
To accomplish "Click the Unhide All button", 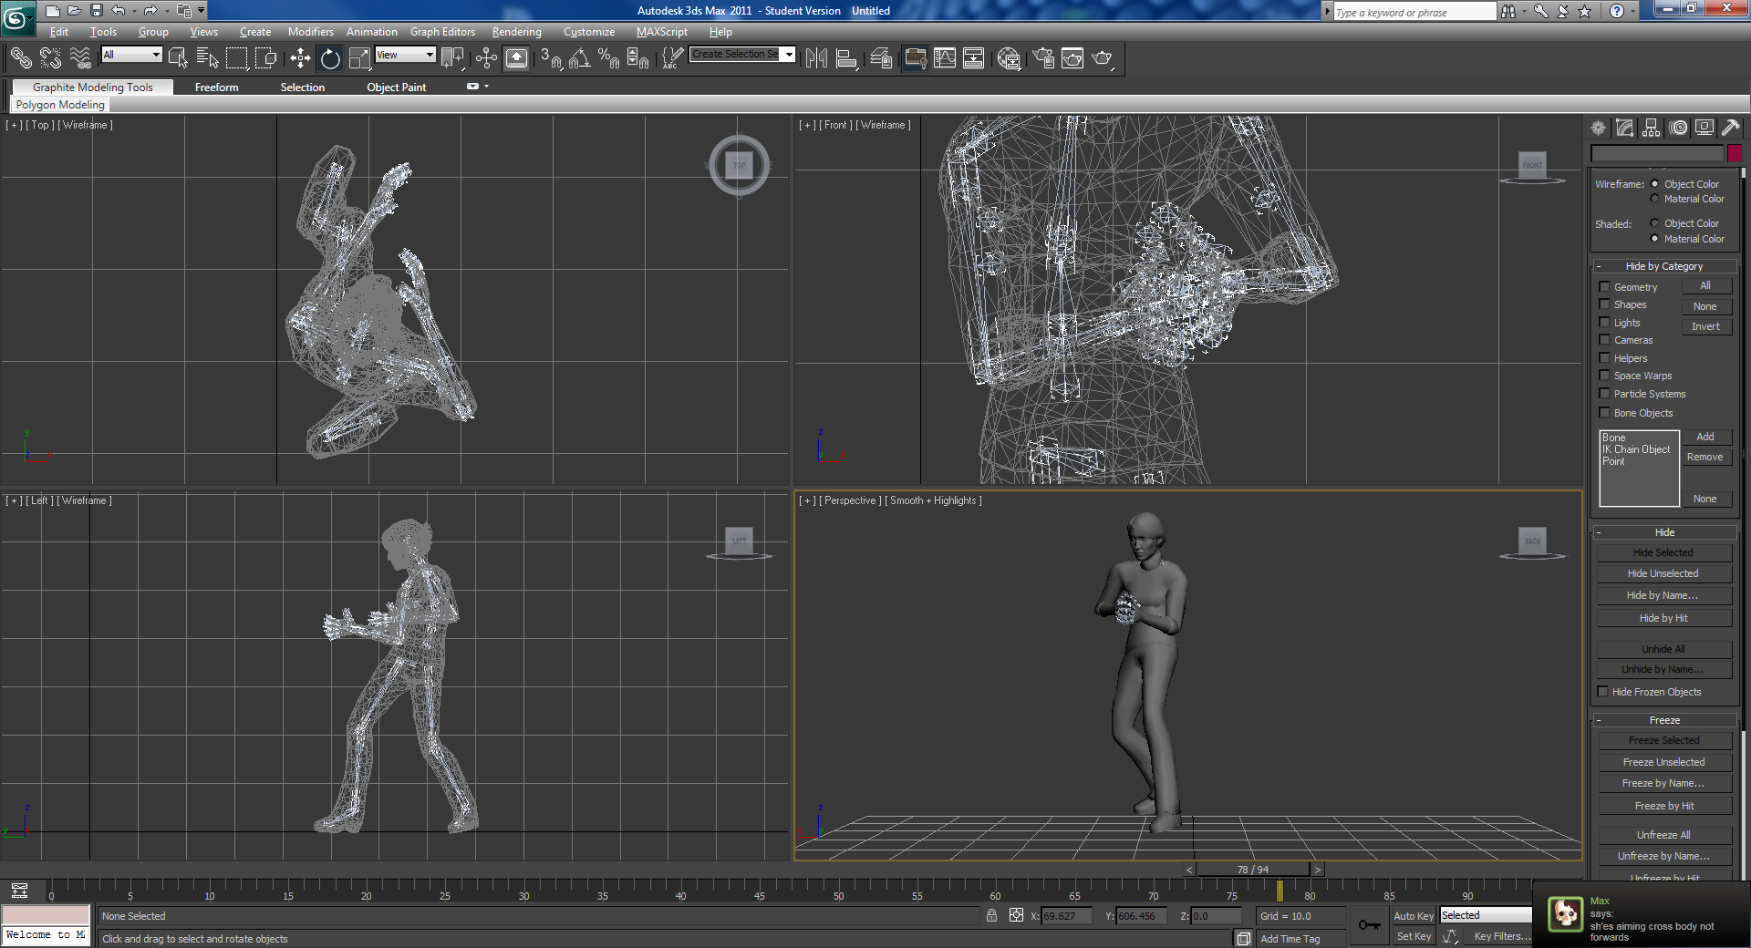I will [x=1663, y=649].
